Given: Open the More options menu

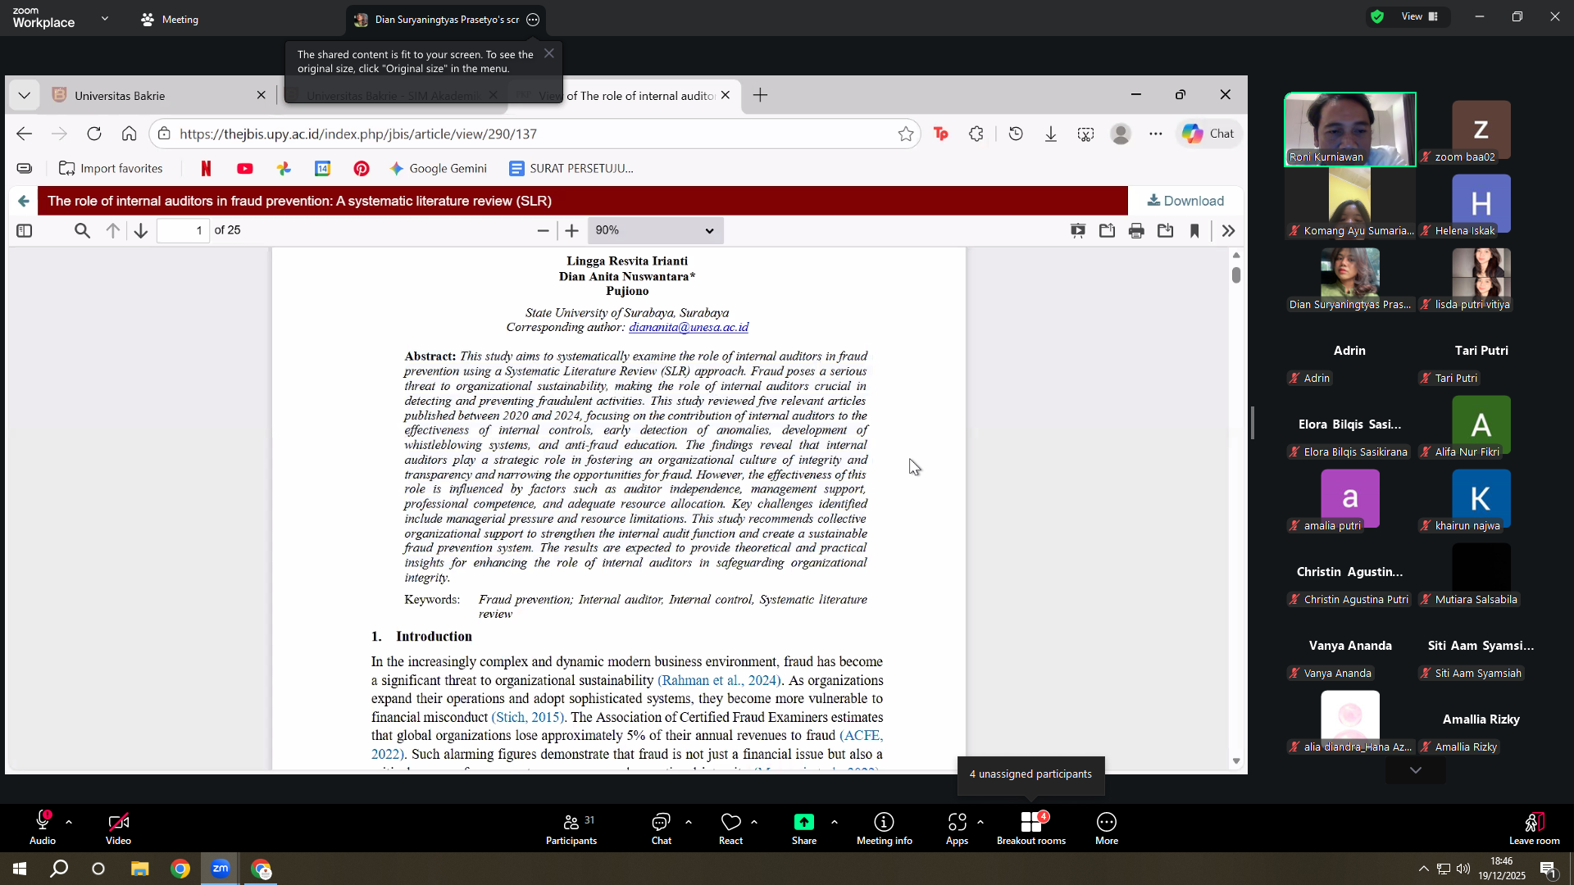Looking at the screenshot, I should point(1107,828).
